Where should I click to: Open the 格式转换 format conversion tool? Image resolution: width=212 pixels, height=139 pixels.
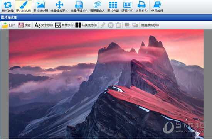click(8, 7)
